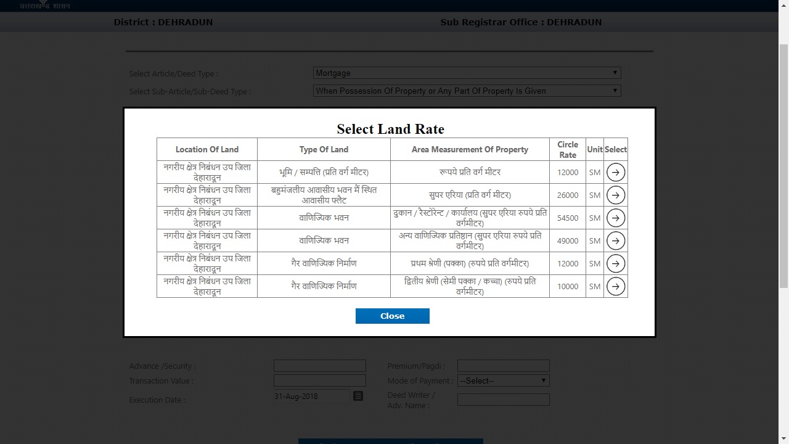Open the Execution Date calendar picker
Viewport: 789px width, 444px height.
point(358,396)
